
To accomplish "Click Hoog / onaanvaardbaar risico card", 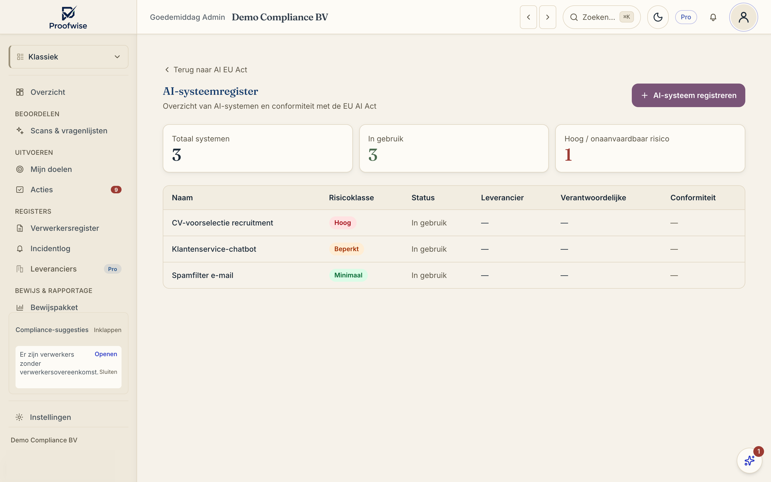I will click(x=650, y=149).
